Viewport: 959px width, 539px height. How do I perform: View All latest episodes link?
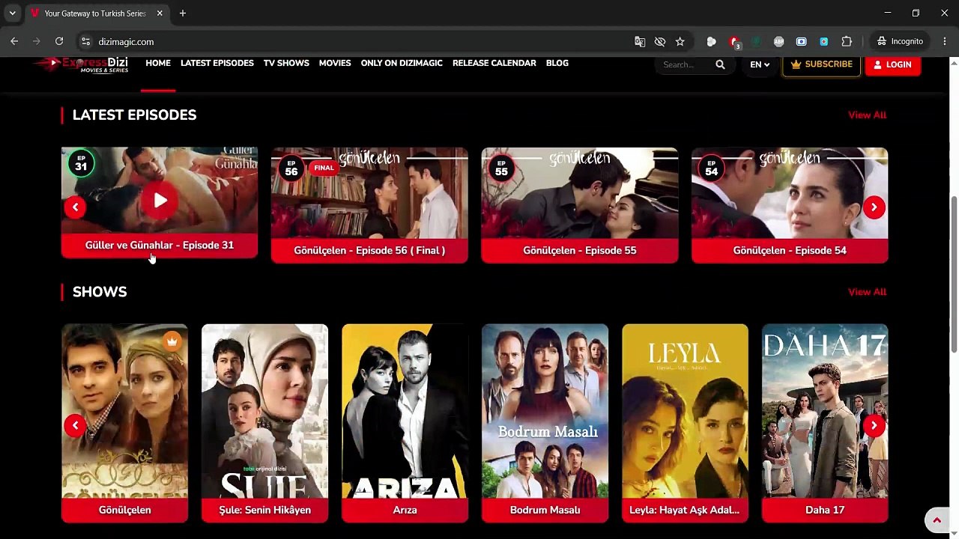(x=867, y=115)
